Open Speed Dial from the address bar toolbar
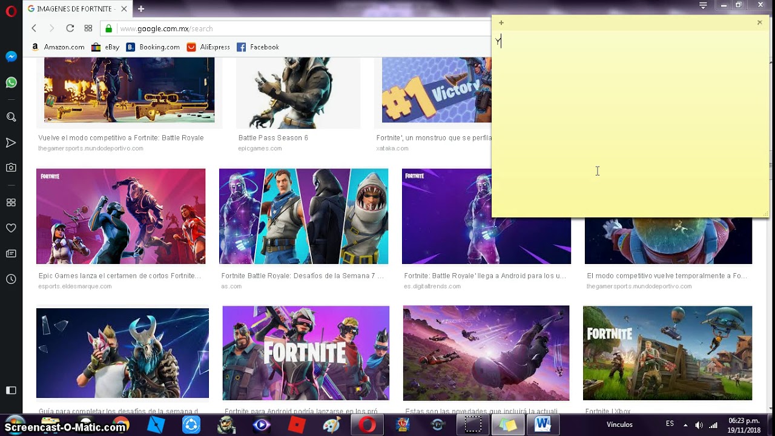Viewport: 775px width, 436px height. click(x=88, y=28)
